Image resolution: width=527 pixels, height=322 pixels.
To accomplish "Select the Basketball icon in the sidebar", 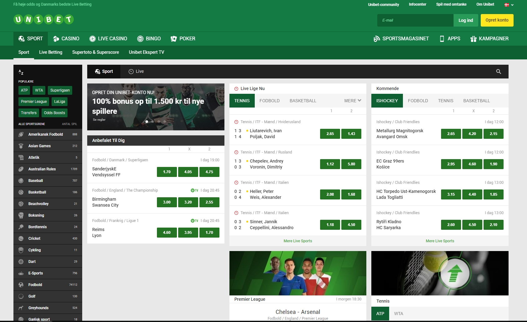I will [21, 192].
